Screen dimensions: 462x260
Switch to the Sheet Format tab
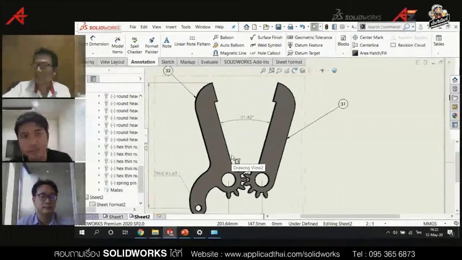point(289,62)
